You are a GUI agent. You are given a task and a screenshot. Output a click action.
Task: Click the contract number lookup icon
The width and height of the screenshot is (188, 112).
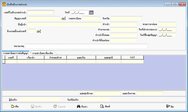tap(63, 19)
